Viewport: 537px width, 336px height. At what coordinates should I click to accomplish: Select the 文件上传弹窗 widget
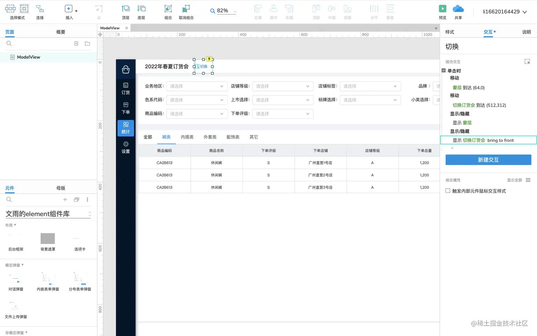pos(16,309)
